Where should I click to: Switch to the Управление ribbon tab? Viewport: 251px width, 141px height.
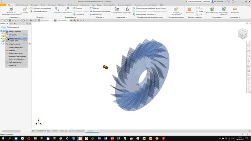click(x=85, y=5)
